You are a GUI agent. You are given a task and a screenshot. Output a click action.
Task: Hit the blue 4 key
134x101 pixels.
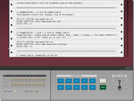84,81
